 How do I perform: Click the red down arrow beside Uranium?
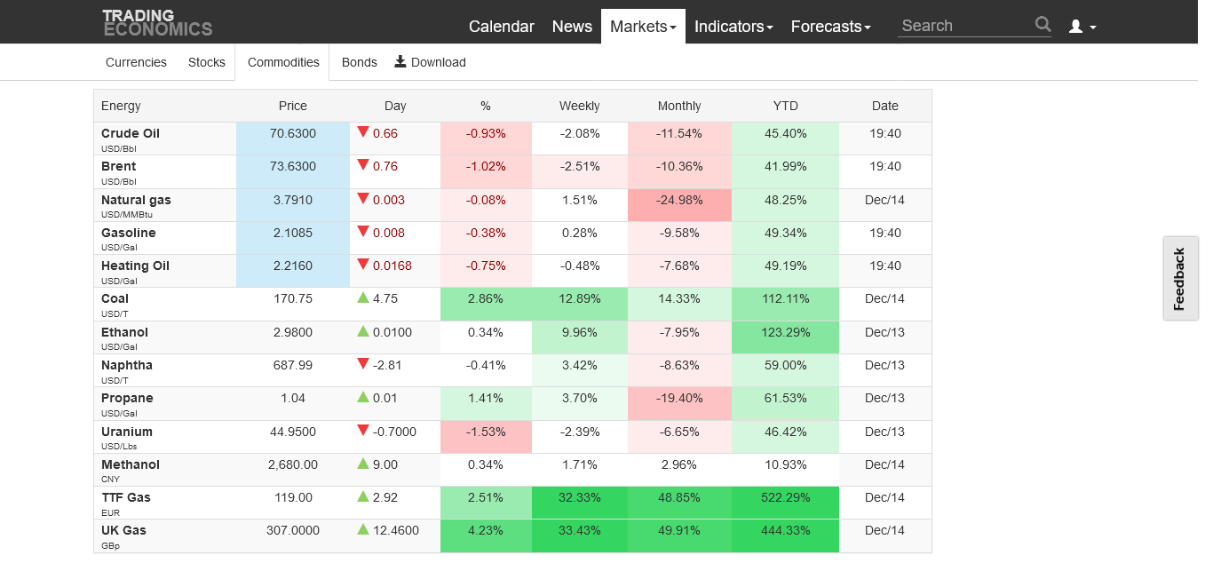(x=362, y=431)
